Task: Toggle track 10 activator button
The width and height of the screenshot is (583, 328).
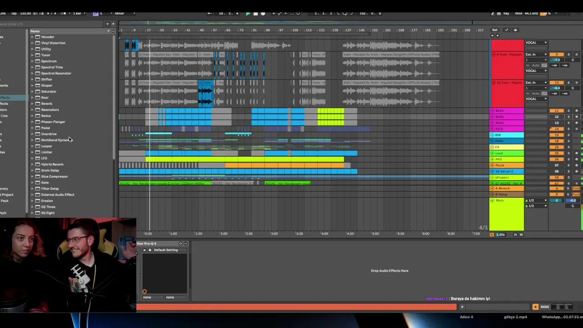Action: tap(557, 82)
